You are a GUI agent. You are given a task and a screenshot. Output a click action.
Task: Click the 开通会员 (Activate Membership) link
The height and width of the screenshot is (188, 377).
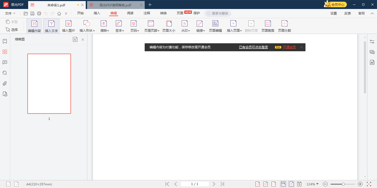pyautogui.click(x=289, y=47)
